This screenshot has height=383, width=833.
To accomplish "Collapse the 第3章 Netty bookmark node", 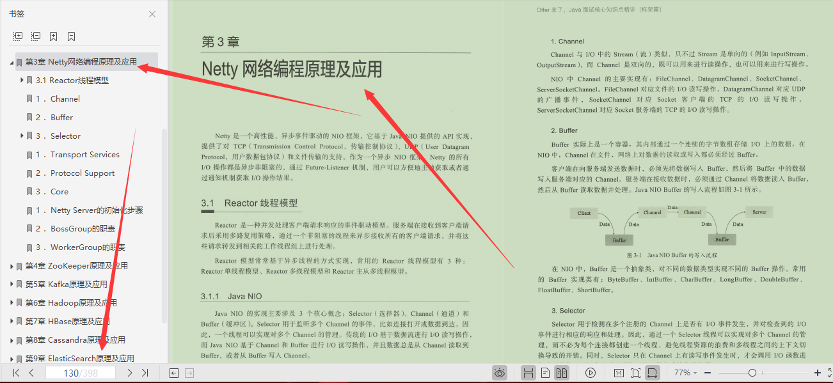I will (12, 63).
